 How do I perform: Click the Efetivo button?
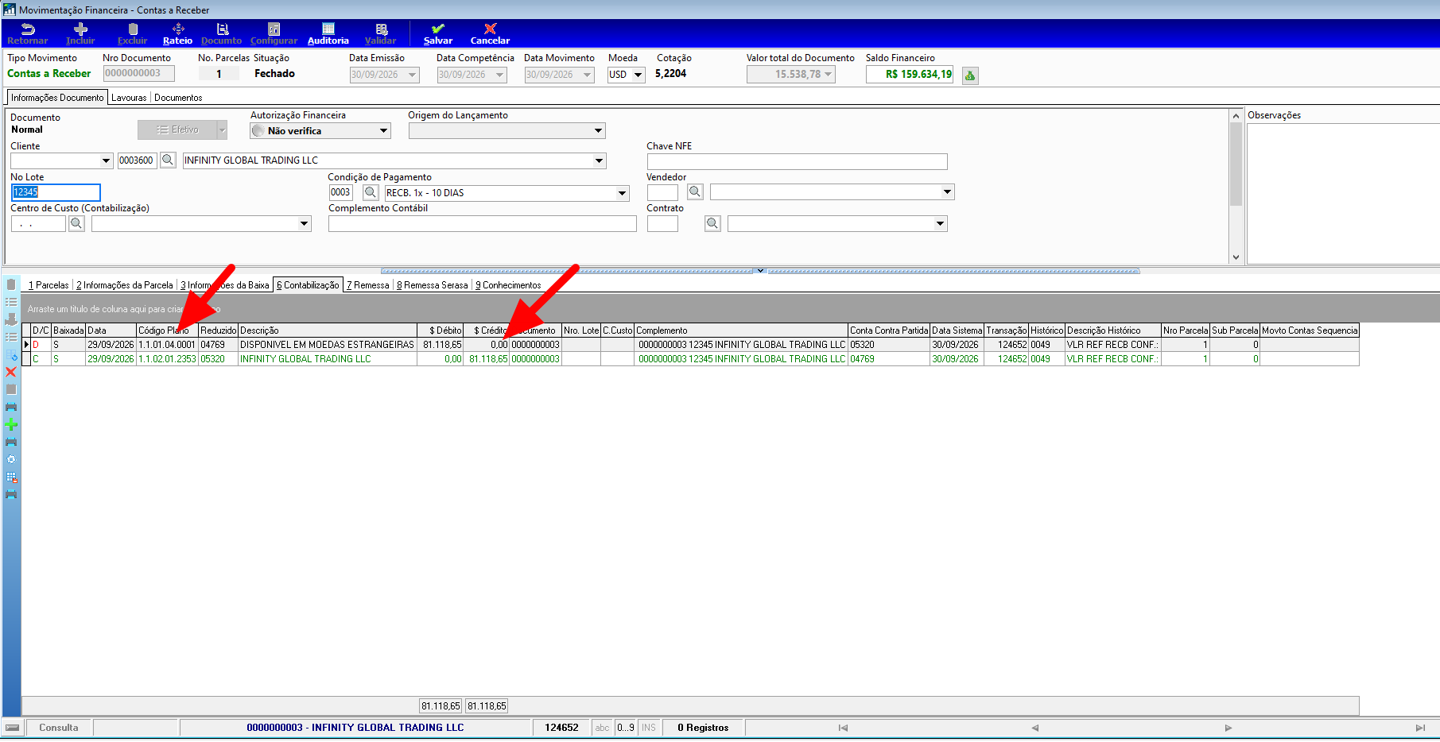[177, 129]
